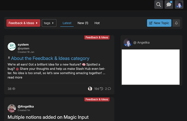Expand the Feedback & Ideas category dropdown

(23, 23)
